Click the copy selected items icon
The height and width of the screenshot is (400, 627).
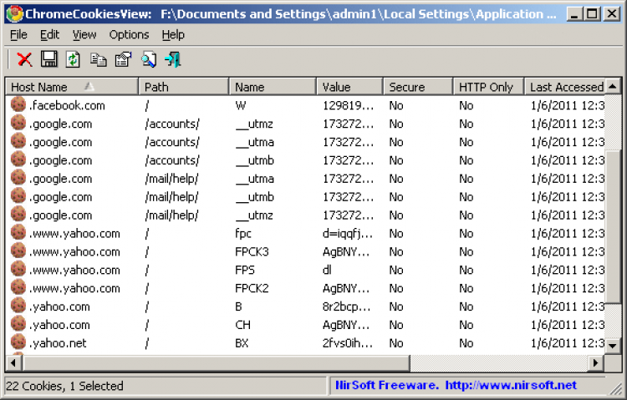coord(98,59)
